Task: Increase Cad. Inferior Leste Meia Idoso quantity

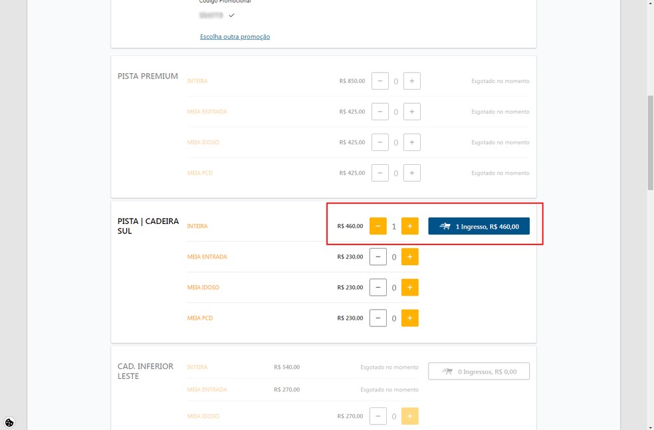Action: pos(409,416)
